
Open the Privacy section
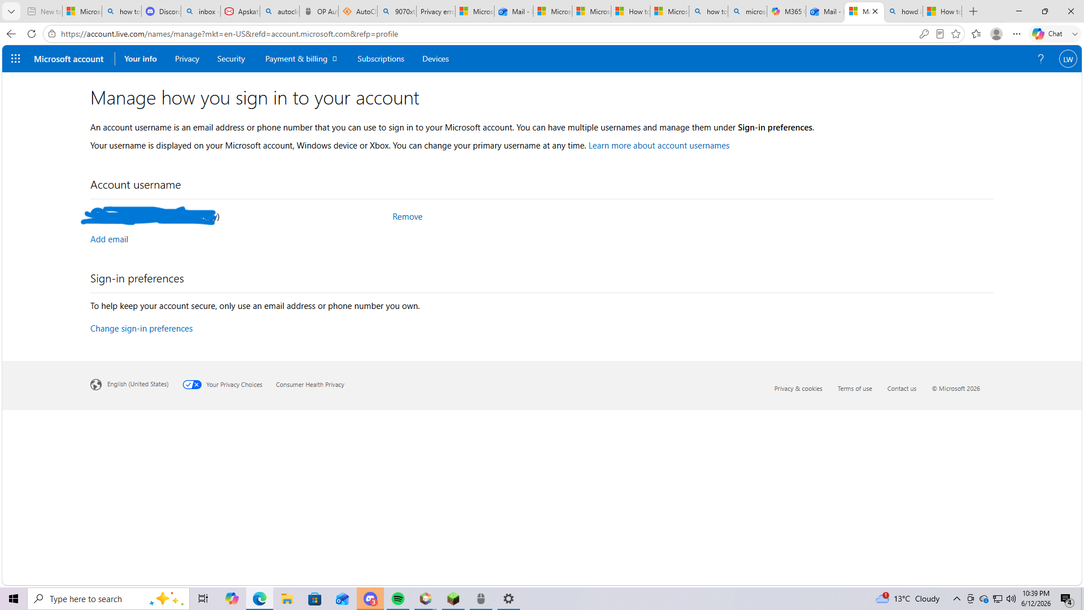click(x=187, y=59)
